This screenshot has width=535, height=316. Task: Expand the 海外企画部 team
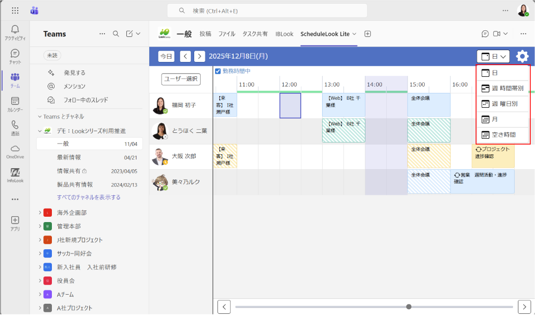coord(40,212)
